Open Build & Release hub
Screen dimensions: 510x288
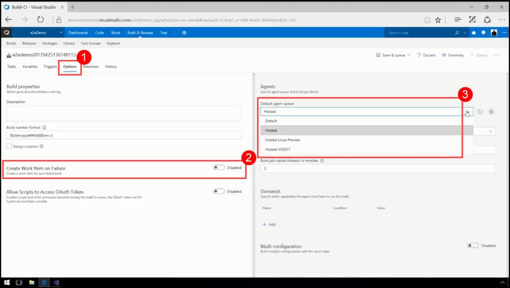pyautogui.click(x=140, y=33)
